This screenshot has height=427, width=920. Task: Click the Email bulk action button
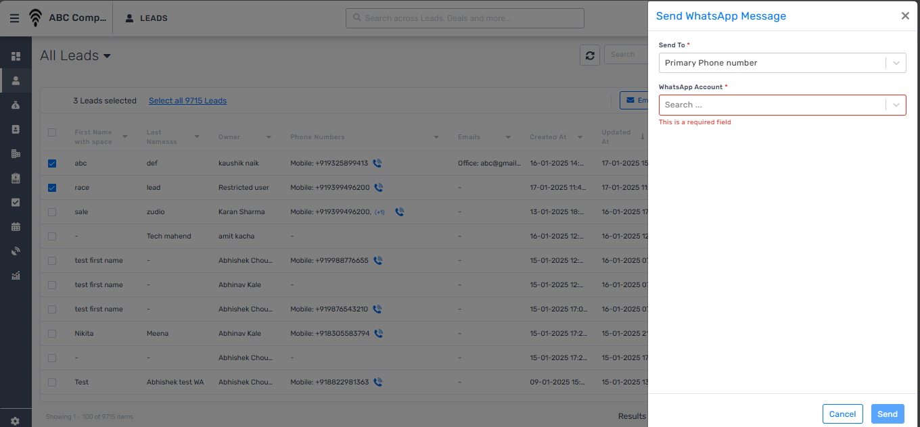click(634, 101)
